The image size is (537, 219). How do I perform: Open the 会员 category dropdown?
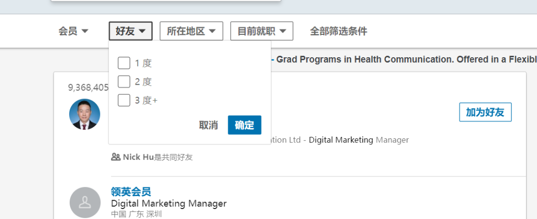point(73,31)
